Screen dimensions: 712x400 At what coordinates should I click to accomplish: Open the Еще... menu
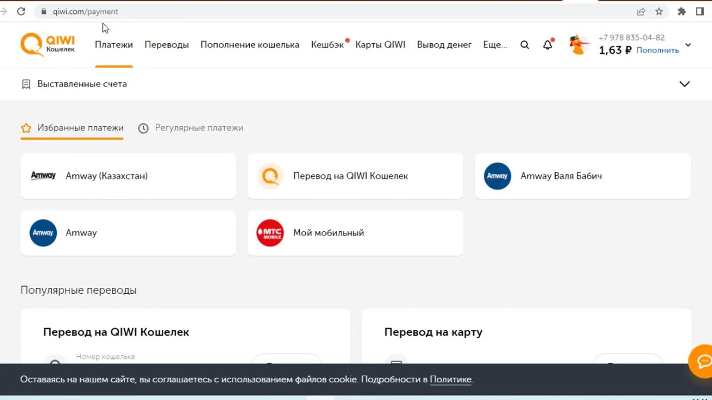point(495,44)
